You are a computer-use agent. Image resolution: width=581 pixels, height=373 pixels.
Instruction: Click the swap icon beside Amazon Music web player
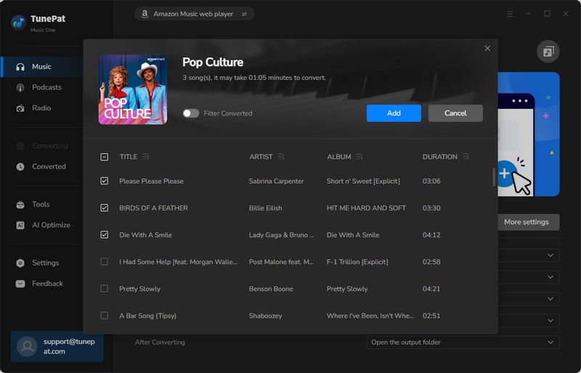[244, 14]
